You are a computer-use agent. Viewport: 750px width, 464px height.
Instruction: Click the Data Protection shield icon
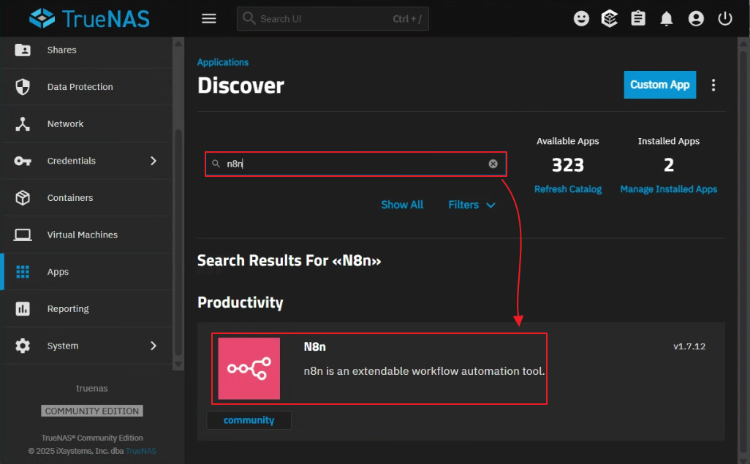[23, 86]
